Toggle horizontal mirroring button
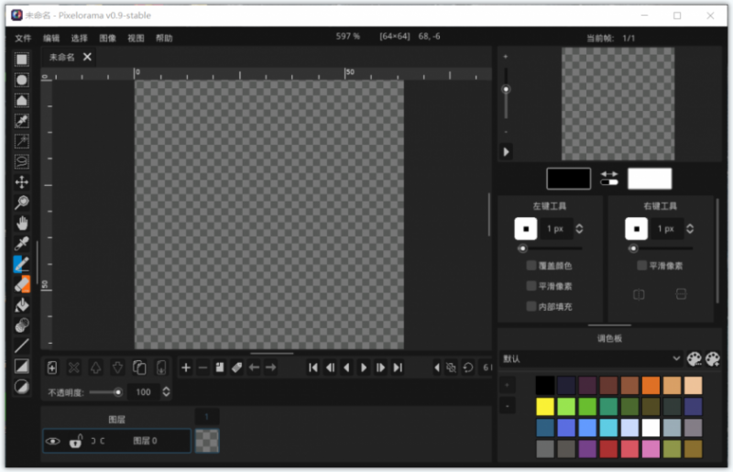 click(639, 294)
